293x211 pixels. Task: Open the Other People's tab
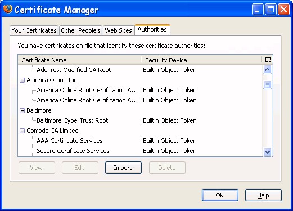[x=80, y=30]
